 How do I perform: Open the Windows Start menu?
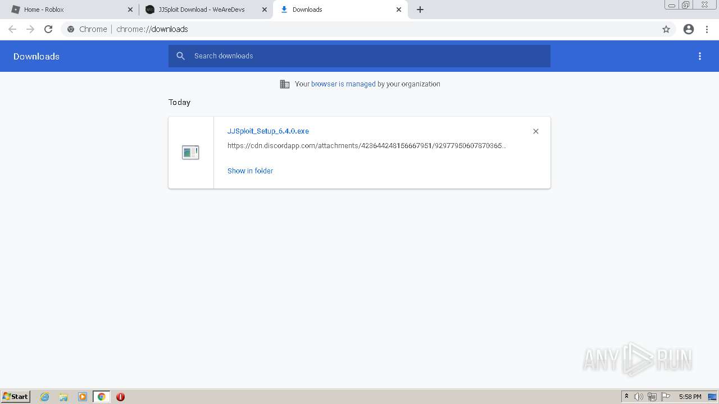(16, 397)
